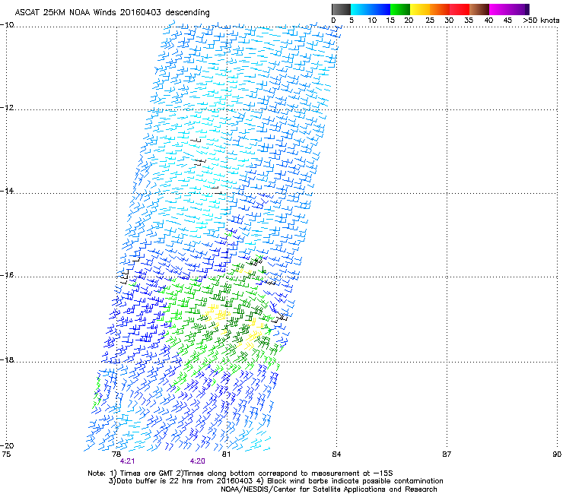Click the plot title 'ASCAT 25KM NOAA Winds 20160403 descending'
This screenshot has height=494, width=563.
point(112,12)
